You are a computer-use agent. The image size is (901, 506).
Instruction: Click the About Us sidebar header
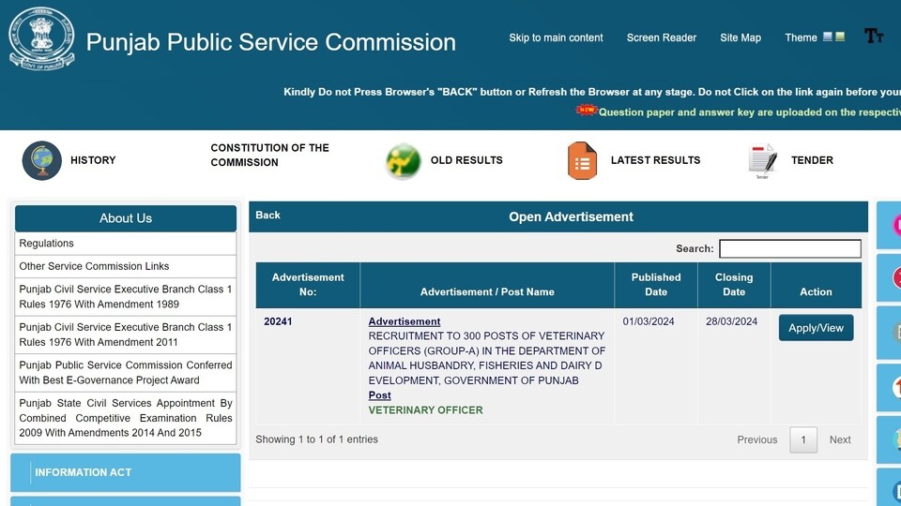click(x=126, y=218)
